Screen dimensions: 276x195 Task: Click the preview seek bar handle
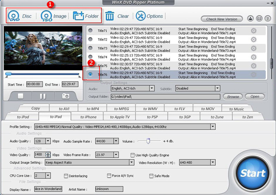pos(8,74)
